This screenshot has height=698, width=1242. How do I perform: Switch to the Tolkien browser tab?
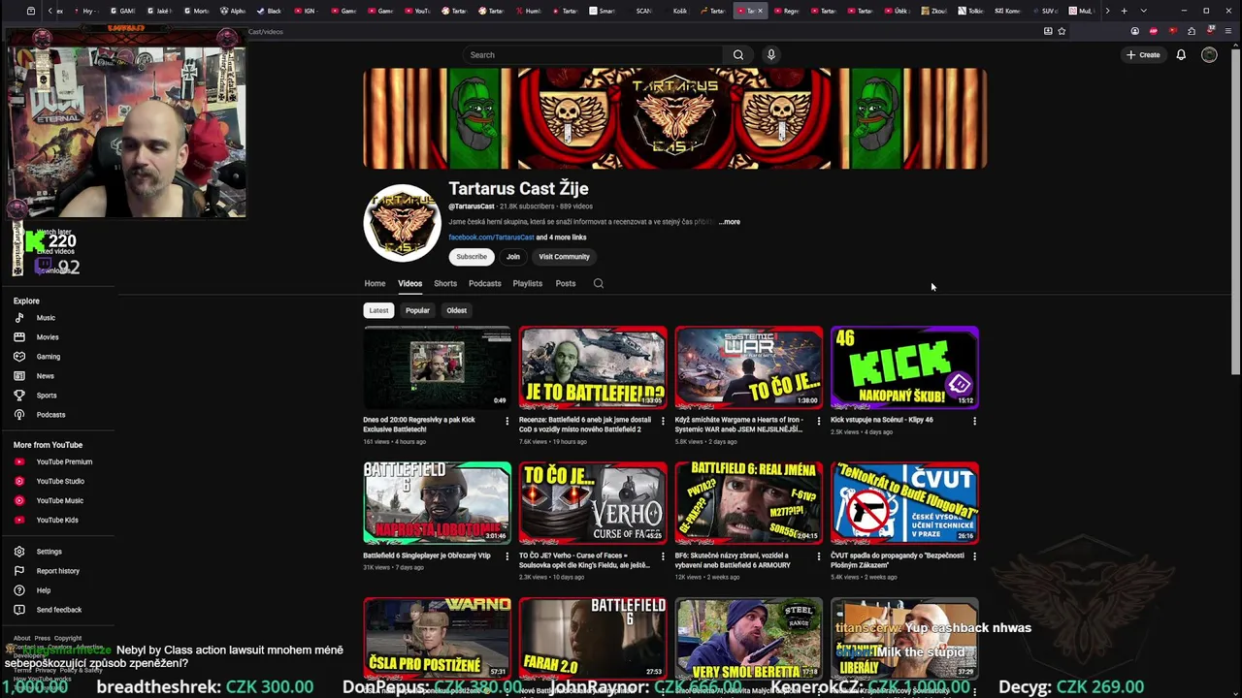click(970, 11)
